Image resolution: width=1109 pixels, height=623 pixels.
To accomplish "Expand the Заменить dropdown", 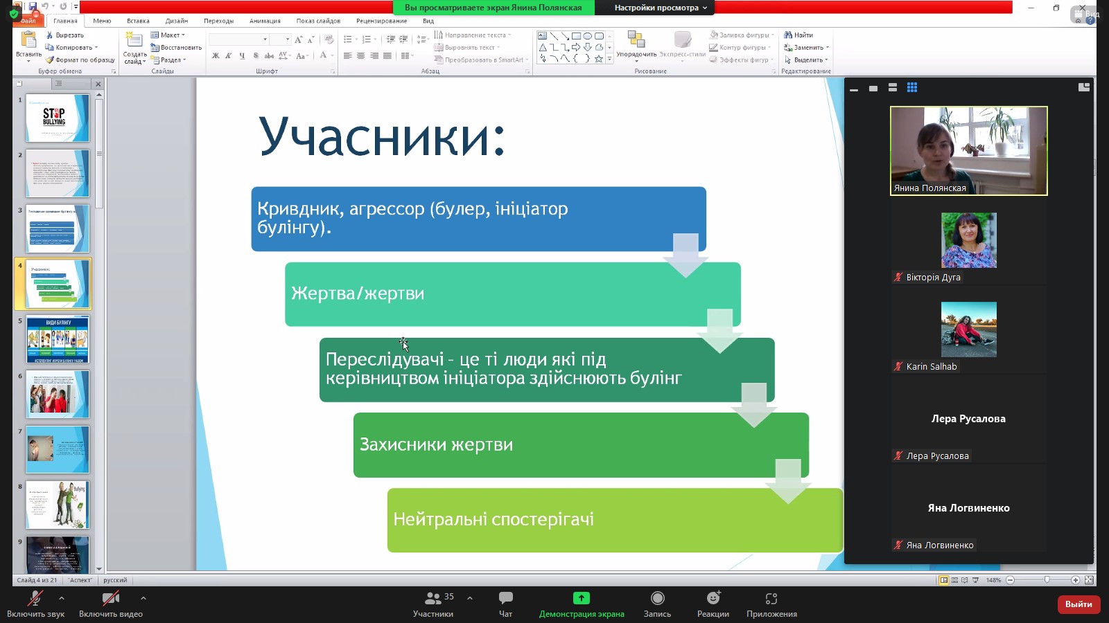I will pos(828,48).
